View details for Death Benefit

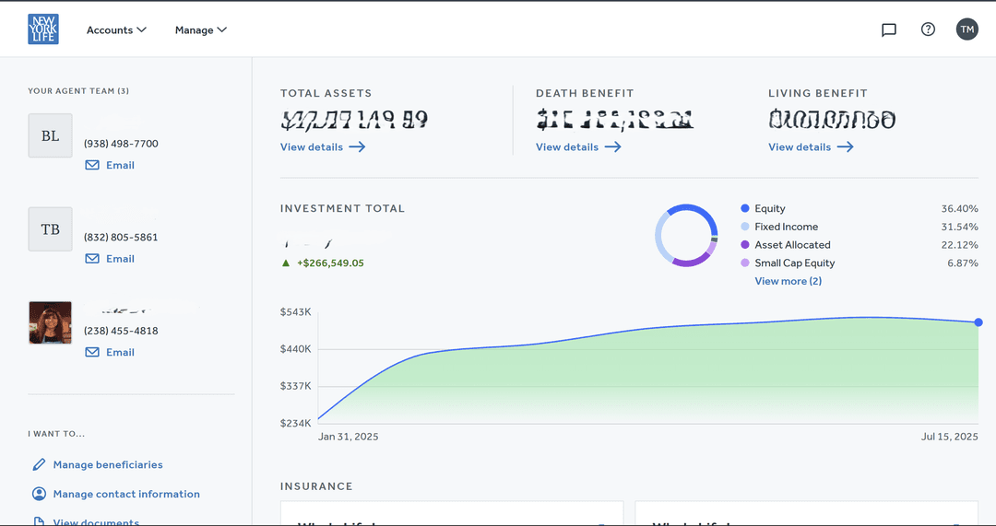(577, 147)
